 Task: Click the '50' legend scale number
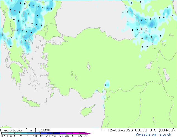click(x=86, y=136)
